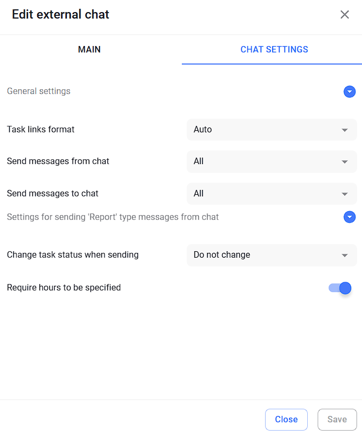Collapse the Report type messages section arrow
Image resolution: width=362 pixels, height=435 pixels.
[349, 217]
